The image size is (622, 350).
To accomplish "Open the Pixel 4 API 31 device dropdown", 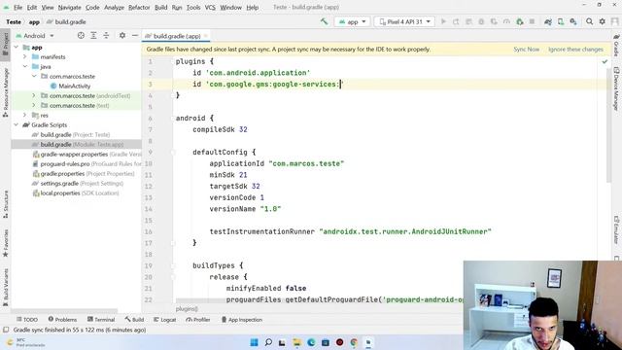I will point(404,21).
